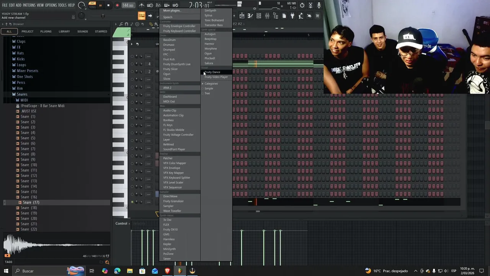Click the Brave browser taskbar icon
Viewport: 490px width, 276px height.
167,271
